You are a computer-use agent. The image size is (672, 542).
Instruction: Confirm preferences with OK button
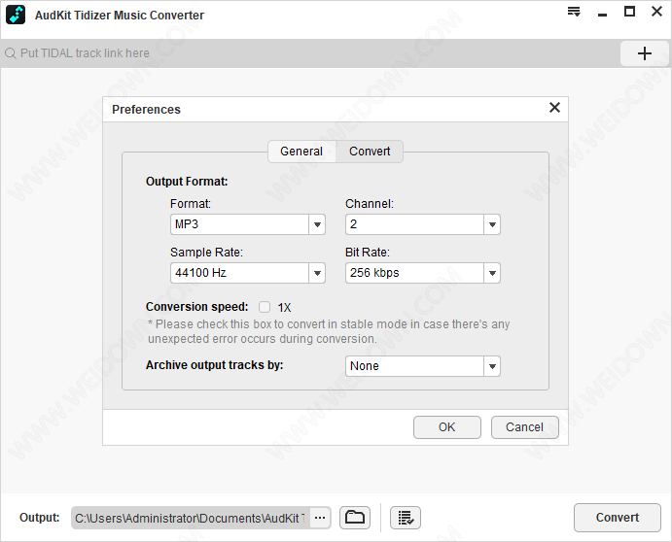click(x=447, y=427)
